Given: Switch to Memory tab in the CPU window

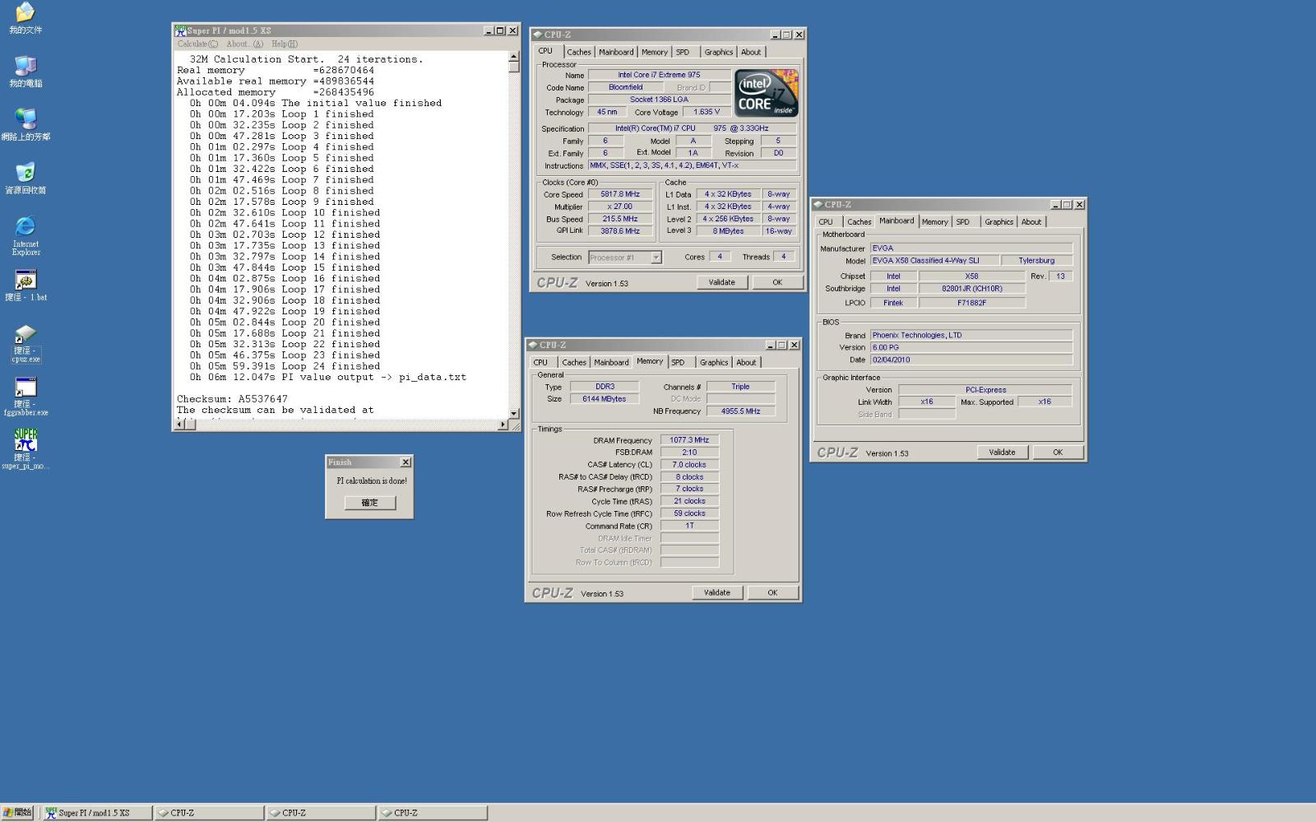Looking at the screenshot, I should (655, 52).
